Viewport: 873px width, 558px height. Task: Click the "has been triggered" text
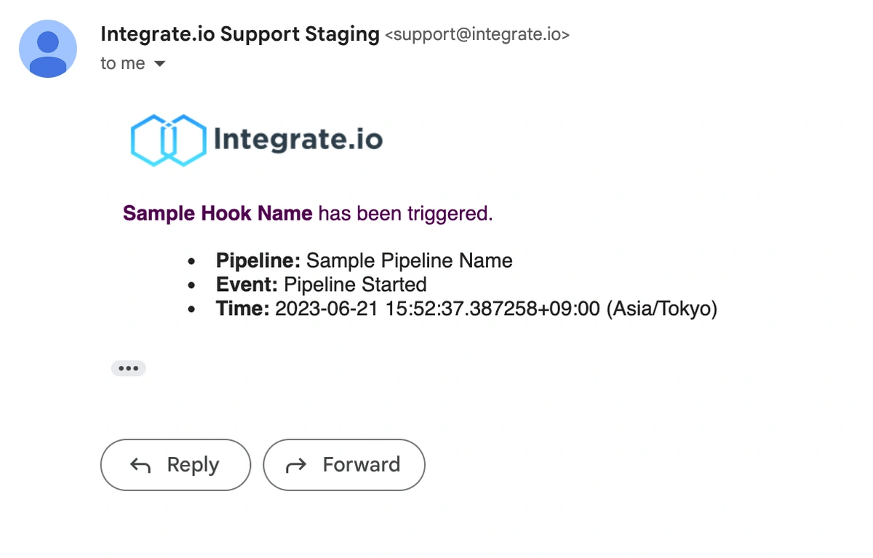click(x=405, y=213)
